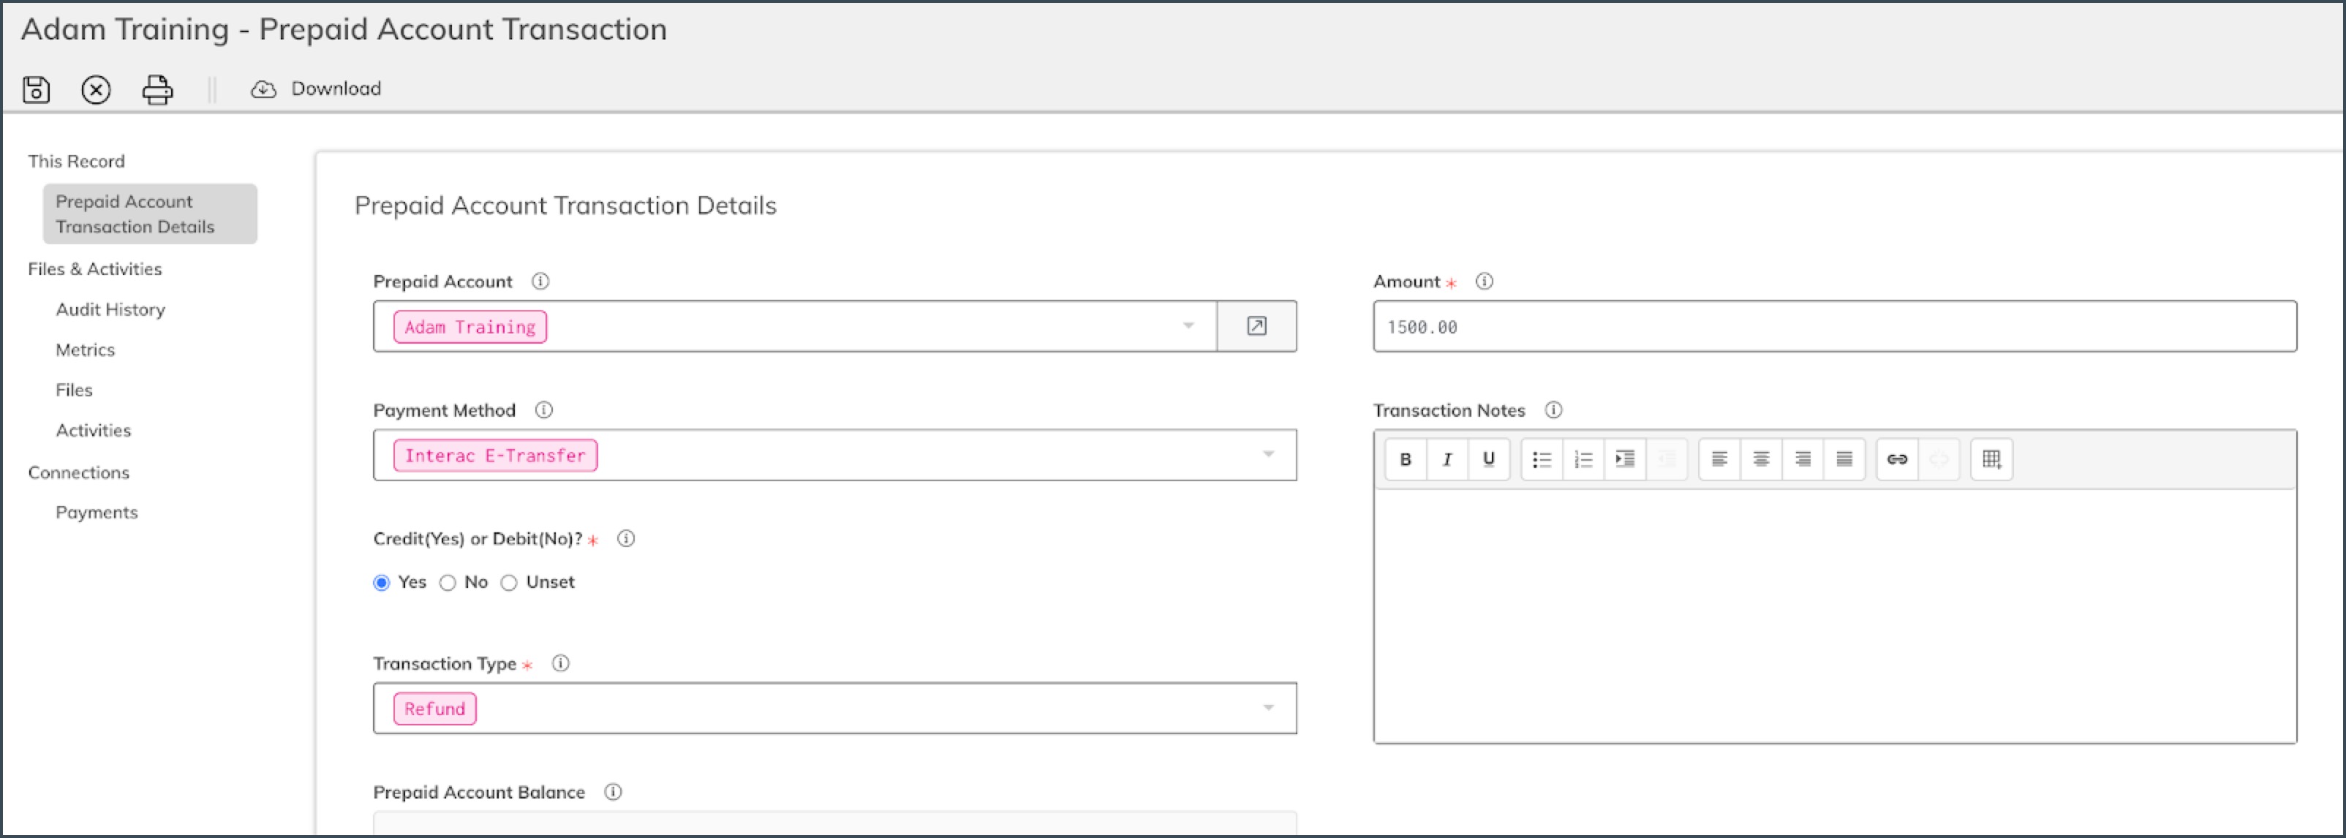Click info icon next to Amount
2346x838 pixels.
1485,282
